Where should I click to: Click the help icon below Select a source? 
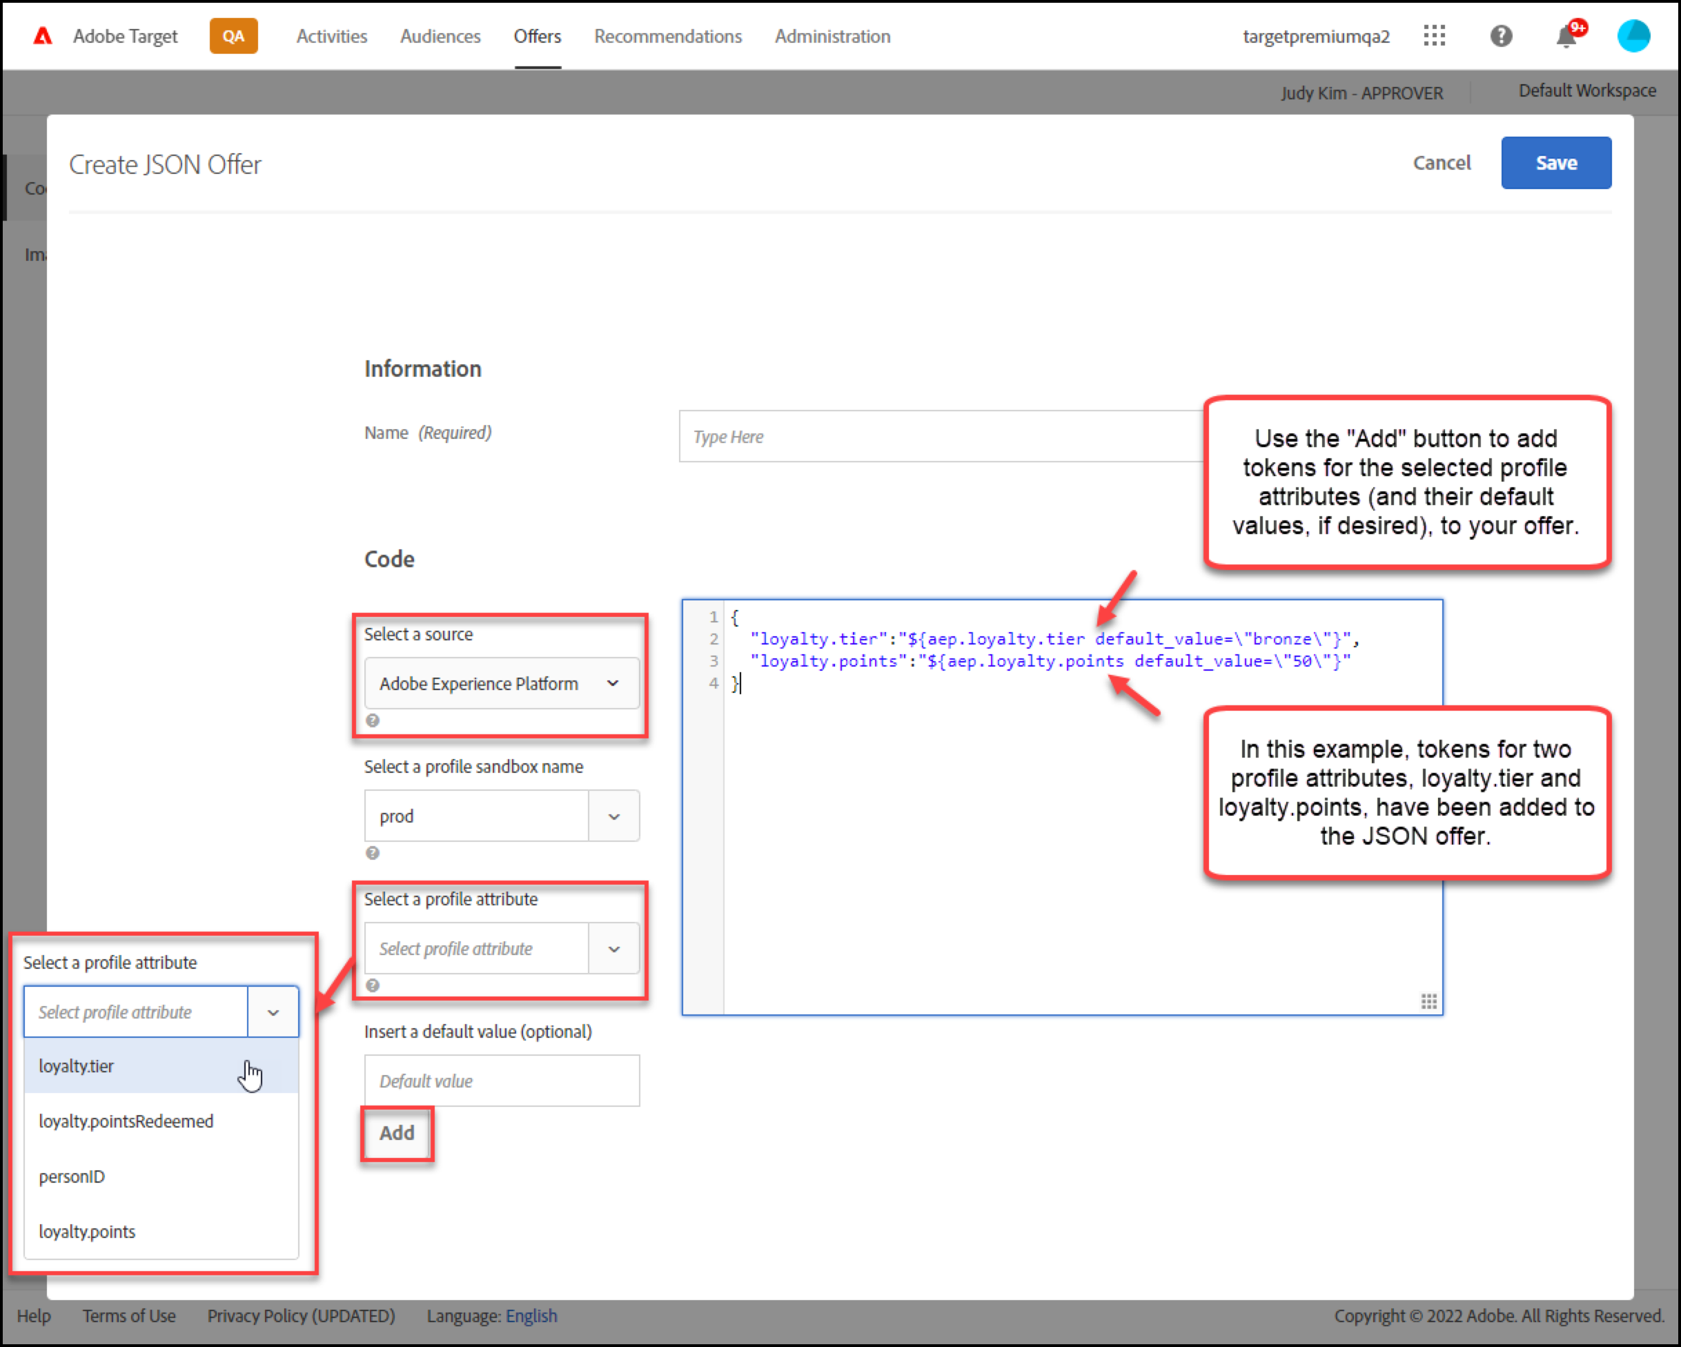click(373, 720)
